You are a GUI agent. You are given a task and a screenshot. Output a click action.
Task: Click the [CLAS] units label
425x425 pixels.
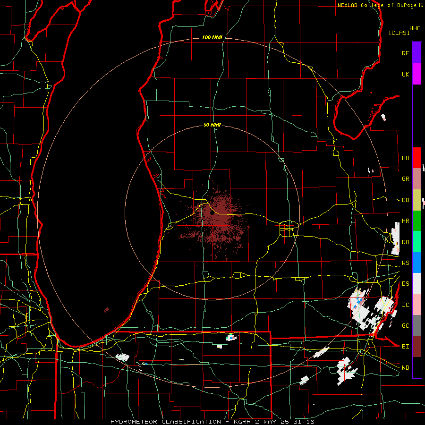point(399,33)
